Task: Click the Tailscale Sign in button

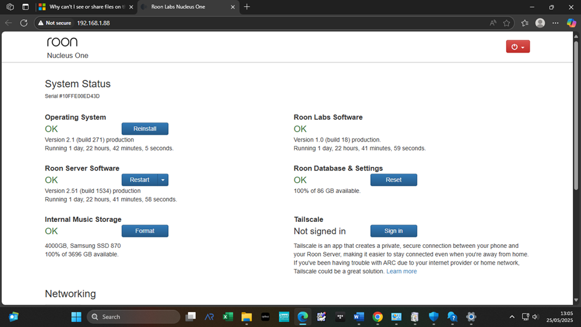Action: (x=394, y=231)
